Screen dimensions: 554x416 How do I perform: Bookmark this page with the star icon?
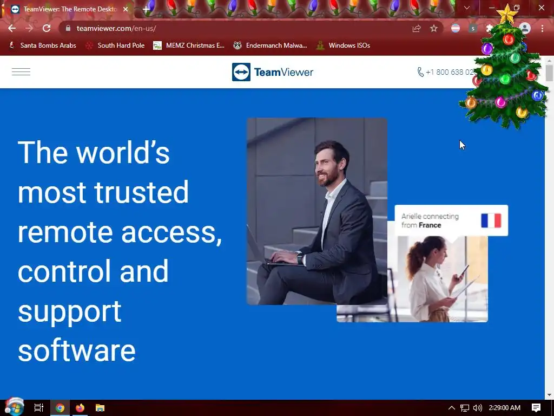434,28
